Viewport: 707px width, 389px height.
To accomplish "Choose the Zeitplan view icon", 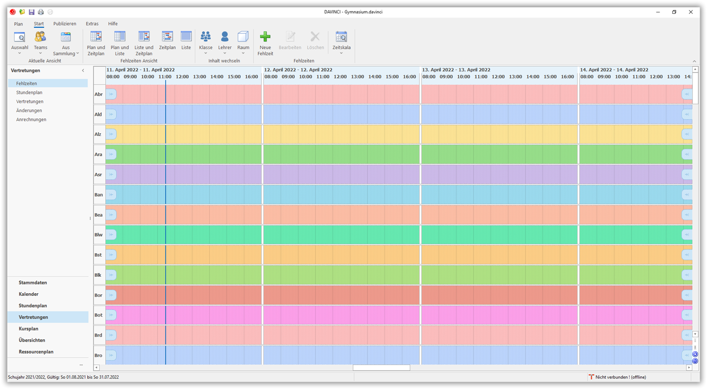I will click(167, 37).
